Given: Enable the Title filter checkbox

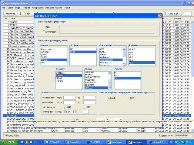Looking at the screenshot, I should 44,27.
